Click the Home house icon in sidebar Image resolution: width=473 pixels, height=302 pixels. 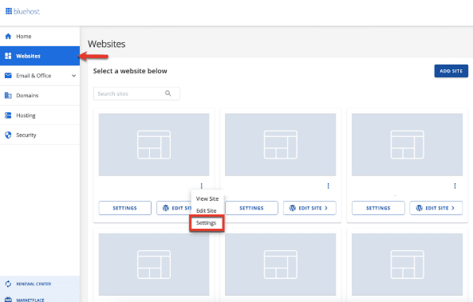point(8,36)
